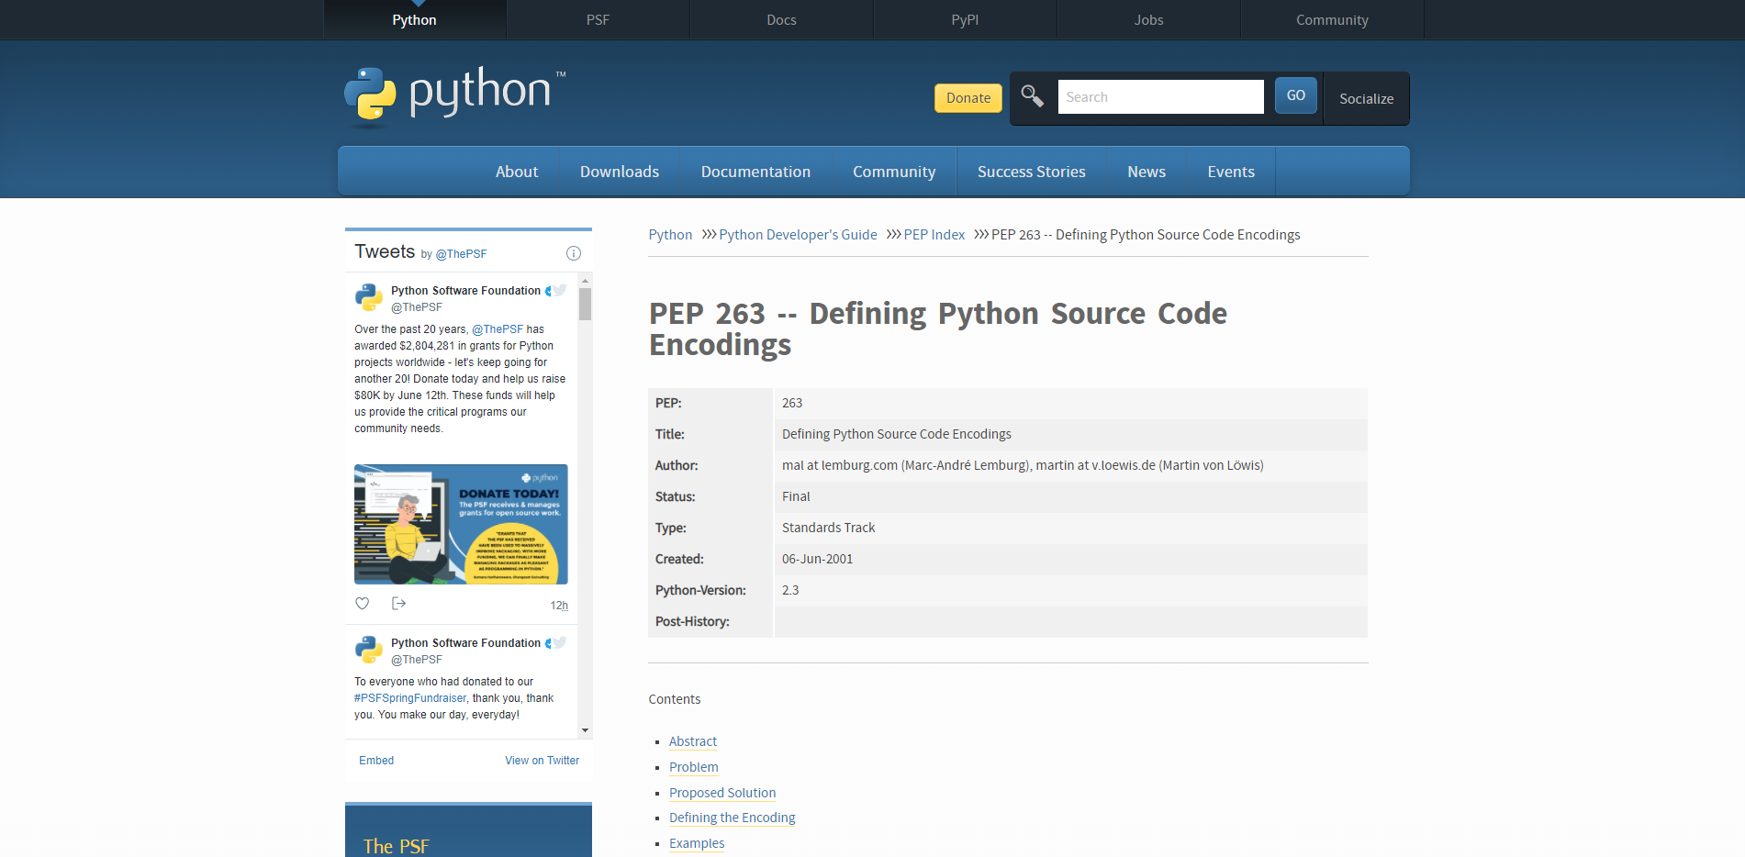Click the author cell with mal at lemburg.com
This screenshot has width=1745, height=857.
coord(1070,465)
